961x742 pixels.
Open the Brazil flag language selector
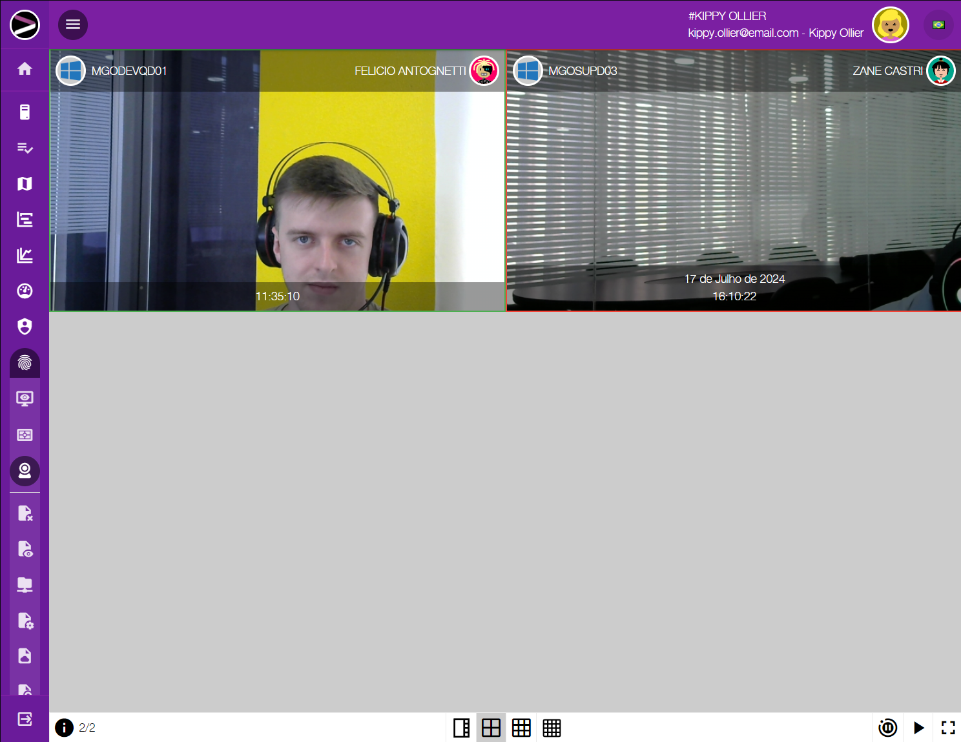tap(938, 25)
